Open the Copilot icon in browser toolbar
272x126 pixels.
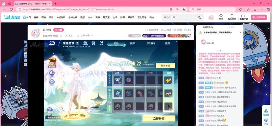pyautogui.click(x=268, y=9)
